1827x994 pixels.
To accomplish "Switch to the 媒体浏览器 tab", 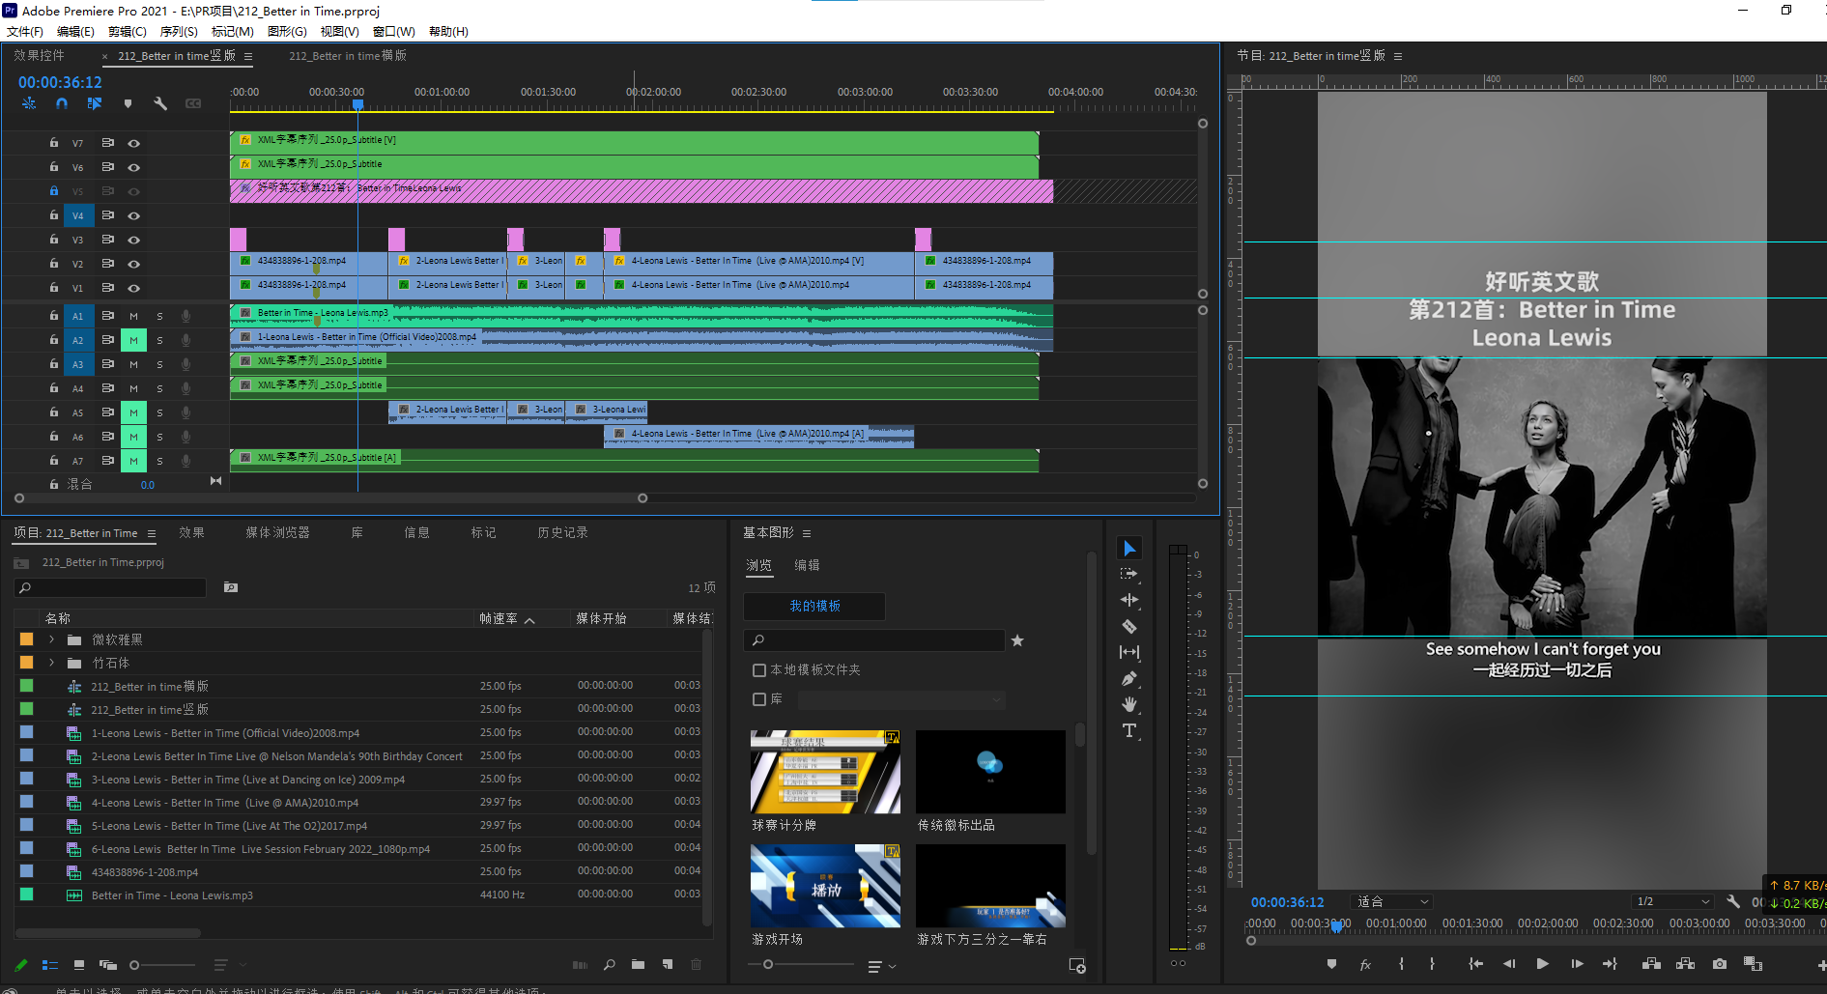I will pyautogui.click(x=277, y=533).
